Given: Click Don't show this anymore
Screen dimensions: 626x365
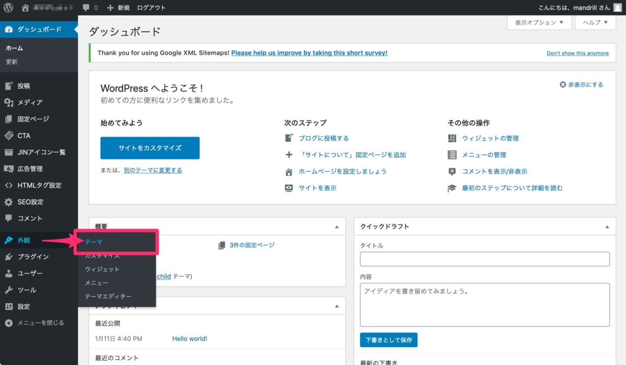Looking at the screenshot, I should pyautogui.click(x=577, y=53).
